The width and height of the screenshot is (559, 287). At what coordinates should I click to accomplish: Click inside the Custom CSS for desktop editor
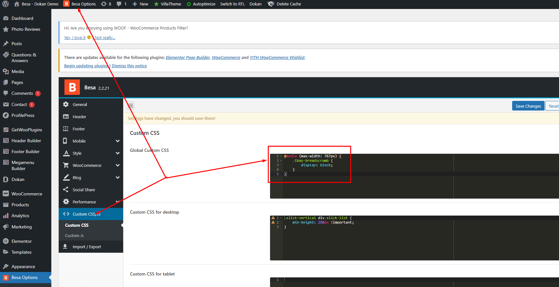coord(414,238)
